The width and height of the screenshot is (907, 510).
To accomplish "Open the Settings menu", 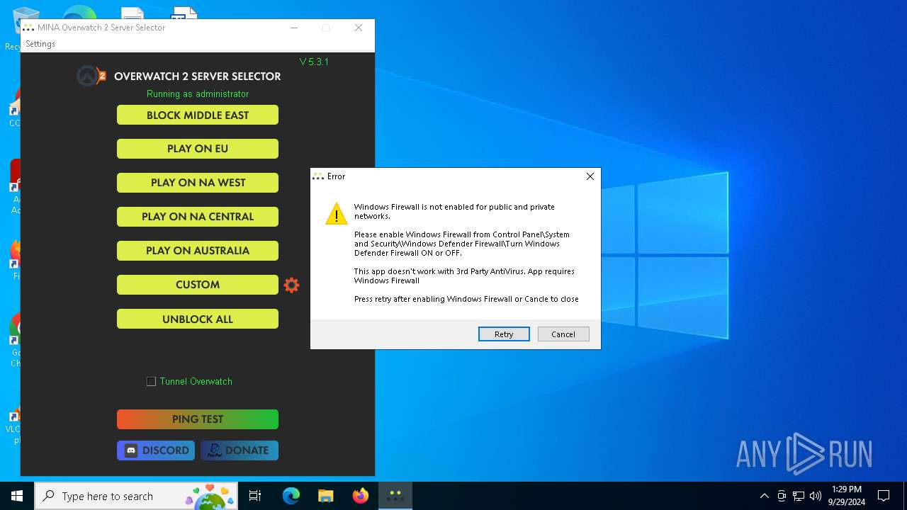I will [x=40, y=44].
